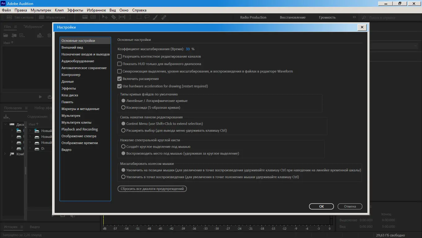The width and height of the screenshot is (422, 238).
Task: Click play button in Files panel preview
Action: click(x=40, y=97)
